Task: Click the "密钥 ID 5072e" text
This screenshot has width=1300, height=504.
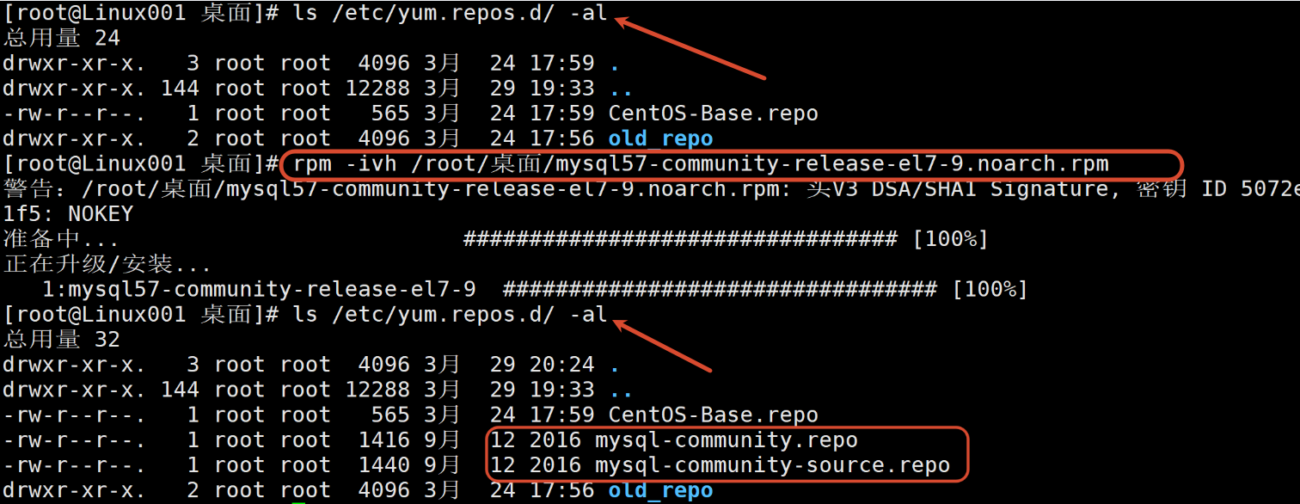Action: tap(1217, 188)
